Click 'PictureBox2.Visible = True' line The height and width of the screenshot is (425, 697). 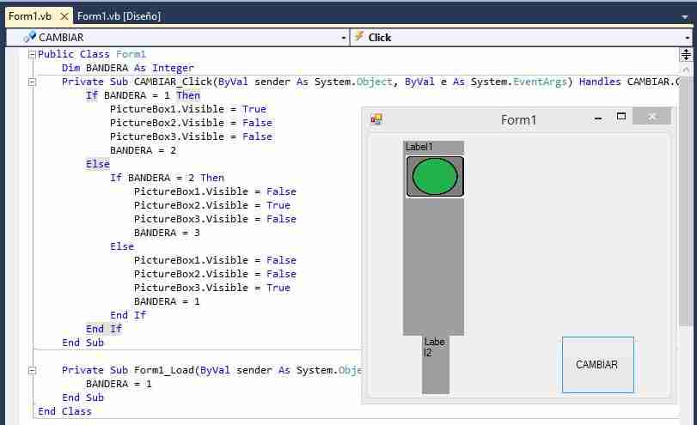coord(212,205)
